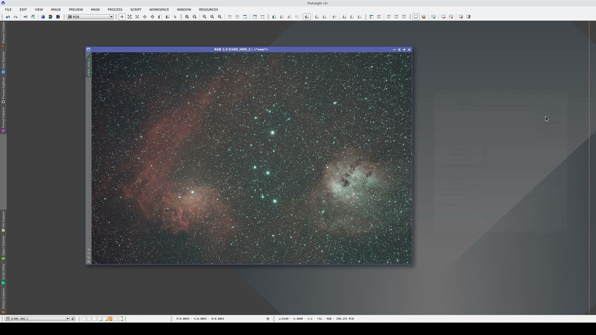Open the RESOURCES menu

209,9
